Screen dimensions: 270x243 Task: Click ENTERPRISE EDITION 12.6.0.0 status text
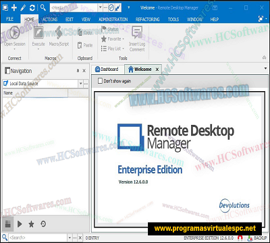pyautogui.click(x=209, y=238)
